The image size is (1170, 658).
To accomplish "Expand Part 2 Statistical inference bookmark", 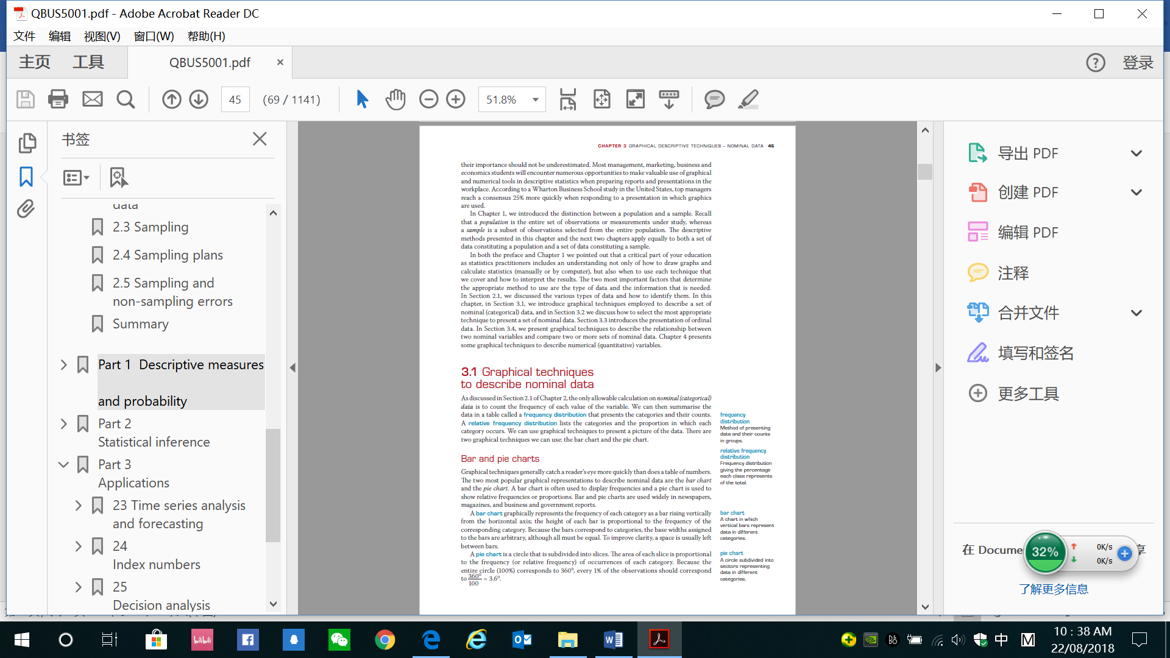I will [x=63, y=423].
